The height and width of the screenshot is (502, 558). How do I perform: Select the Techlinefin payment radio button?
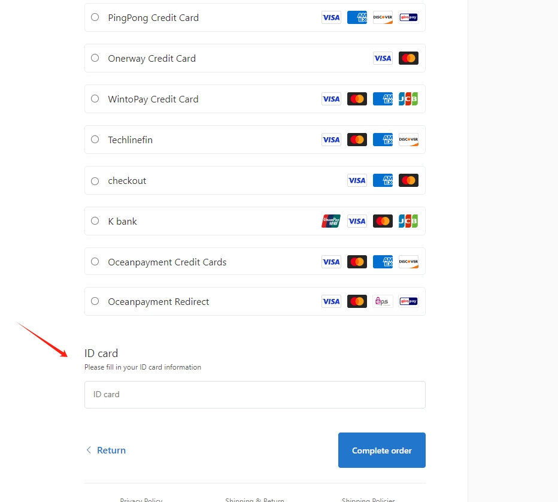[95, 139]
